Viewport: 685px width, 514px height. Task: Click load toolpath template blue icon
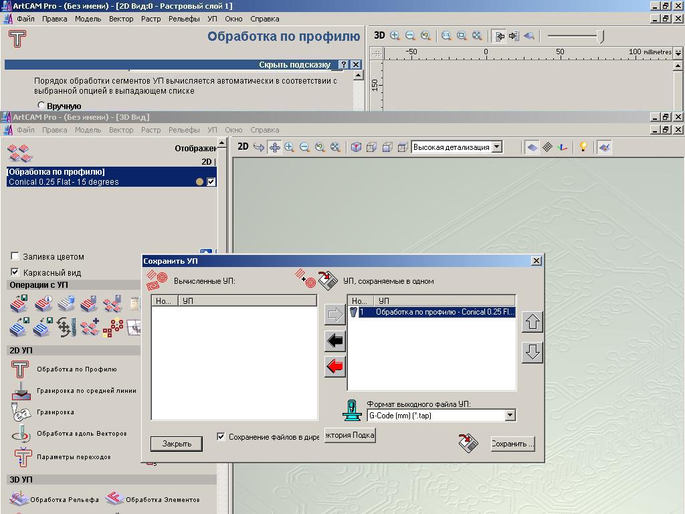43,327
